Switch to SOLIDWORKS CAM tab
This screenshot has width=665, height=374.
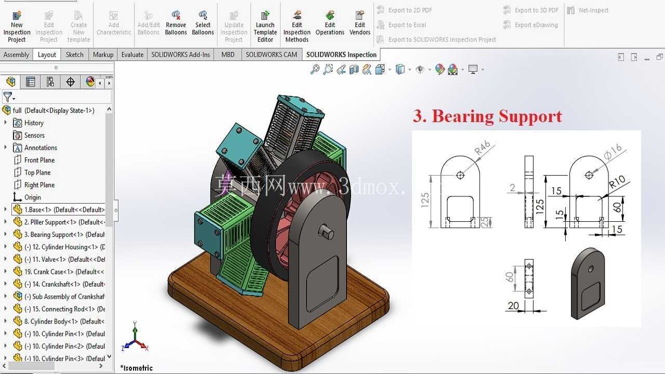coord(271,55)
